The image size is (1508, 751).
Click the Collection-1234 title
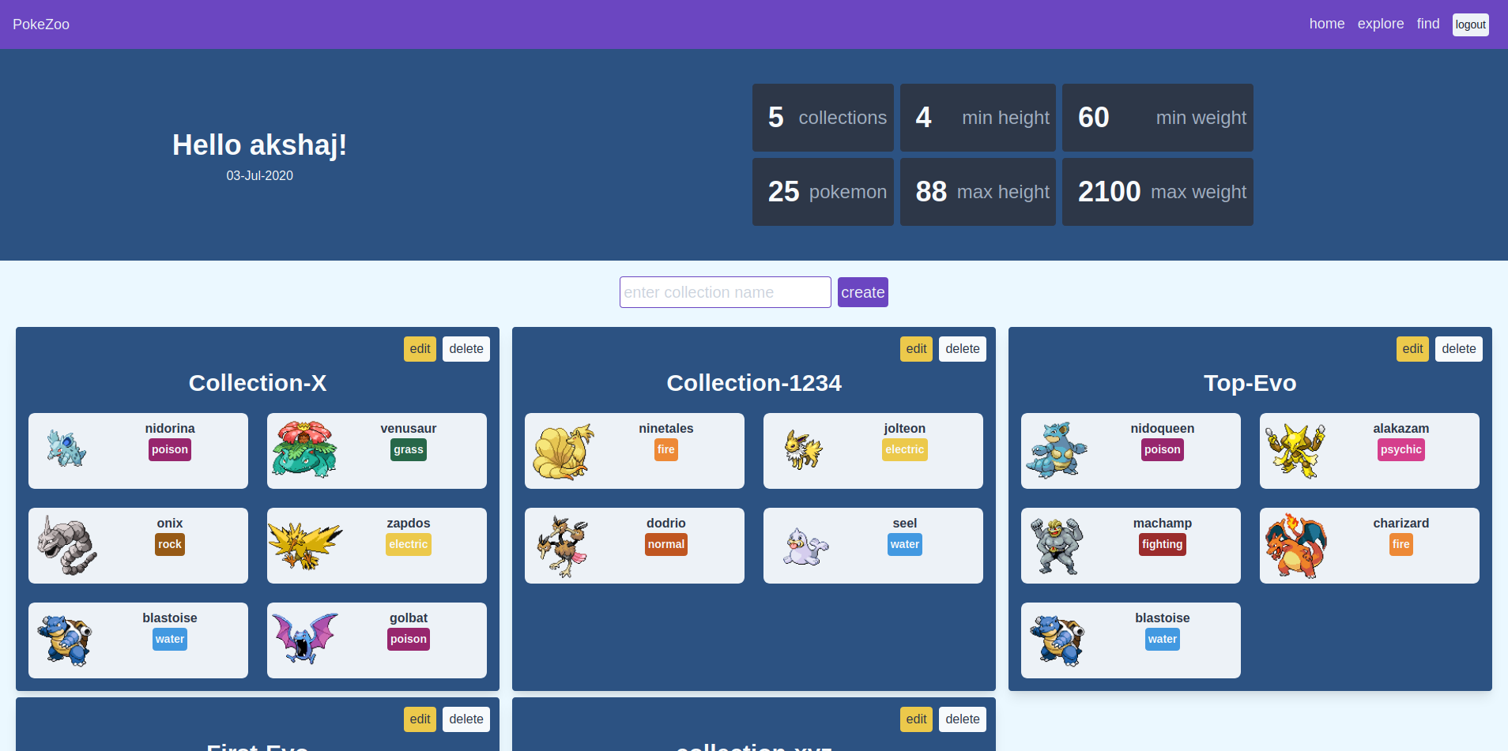[754, 383]
